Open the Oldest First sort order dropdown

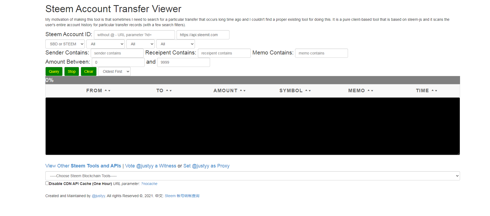pos(114,71)
